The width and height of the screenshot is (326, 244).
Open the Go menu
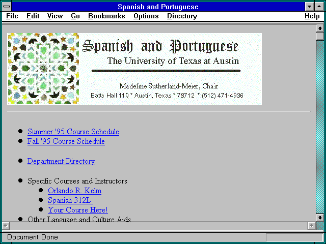click(x=75, y=16)
